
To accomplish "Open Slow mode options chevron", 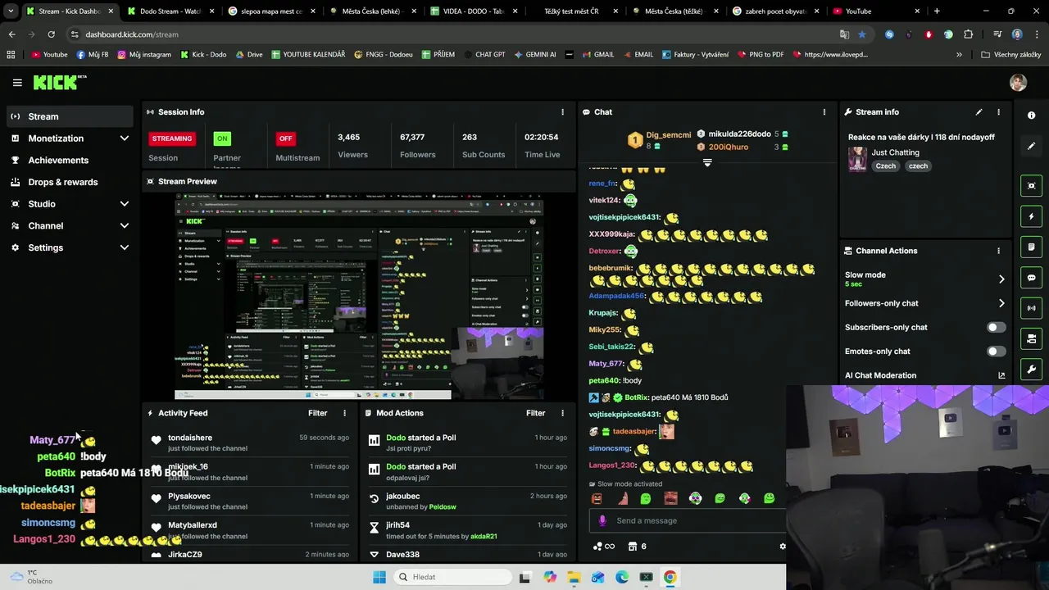I will coord(1001,279).
